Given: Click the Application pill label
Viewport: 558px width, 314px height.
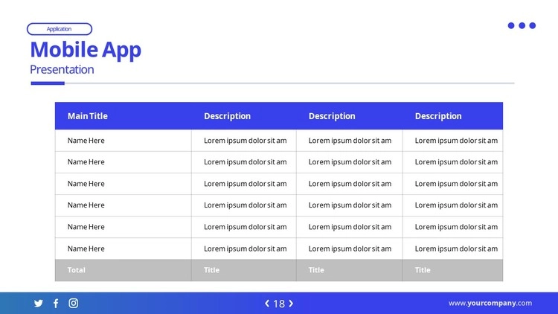Looking at the screenshot, I should 60,29.
